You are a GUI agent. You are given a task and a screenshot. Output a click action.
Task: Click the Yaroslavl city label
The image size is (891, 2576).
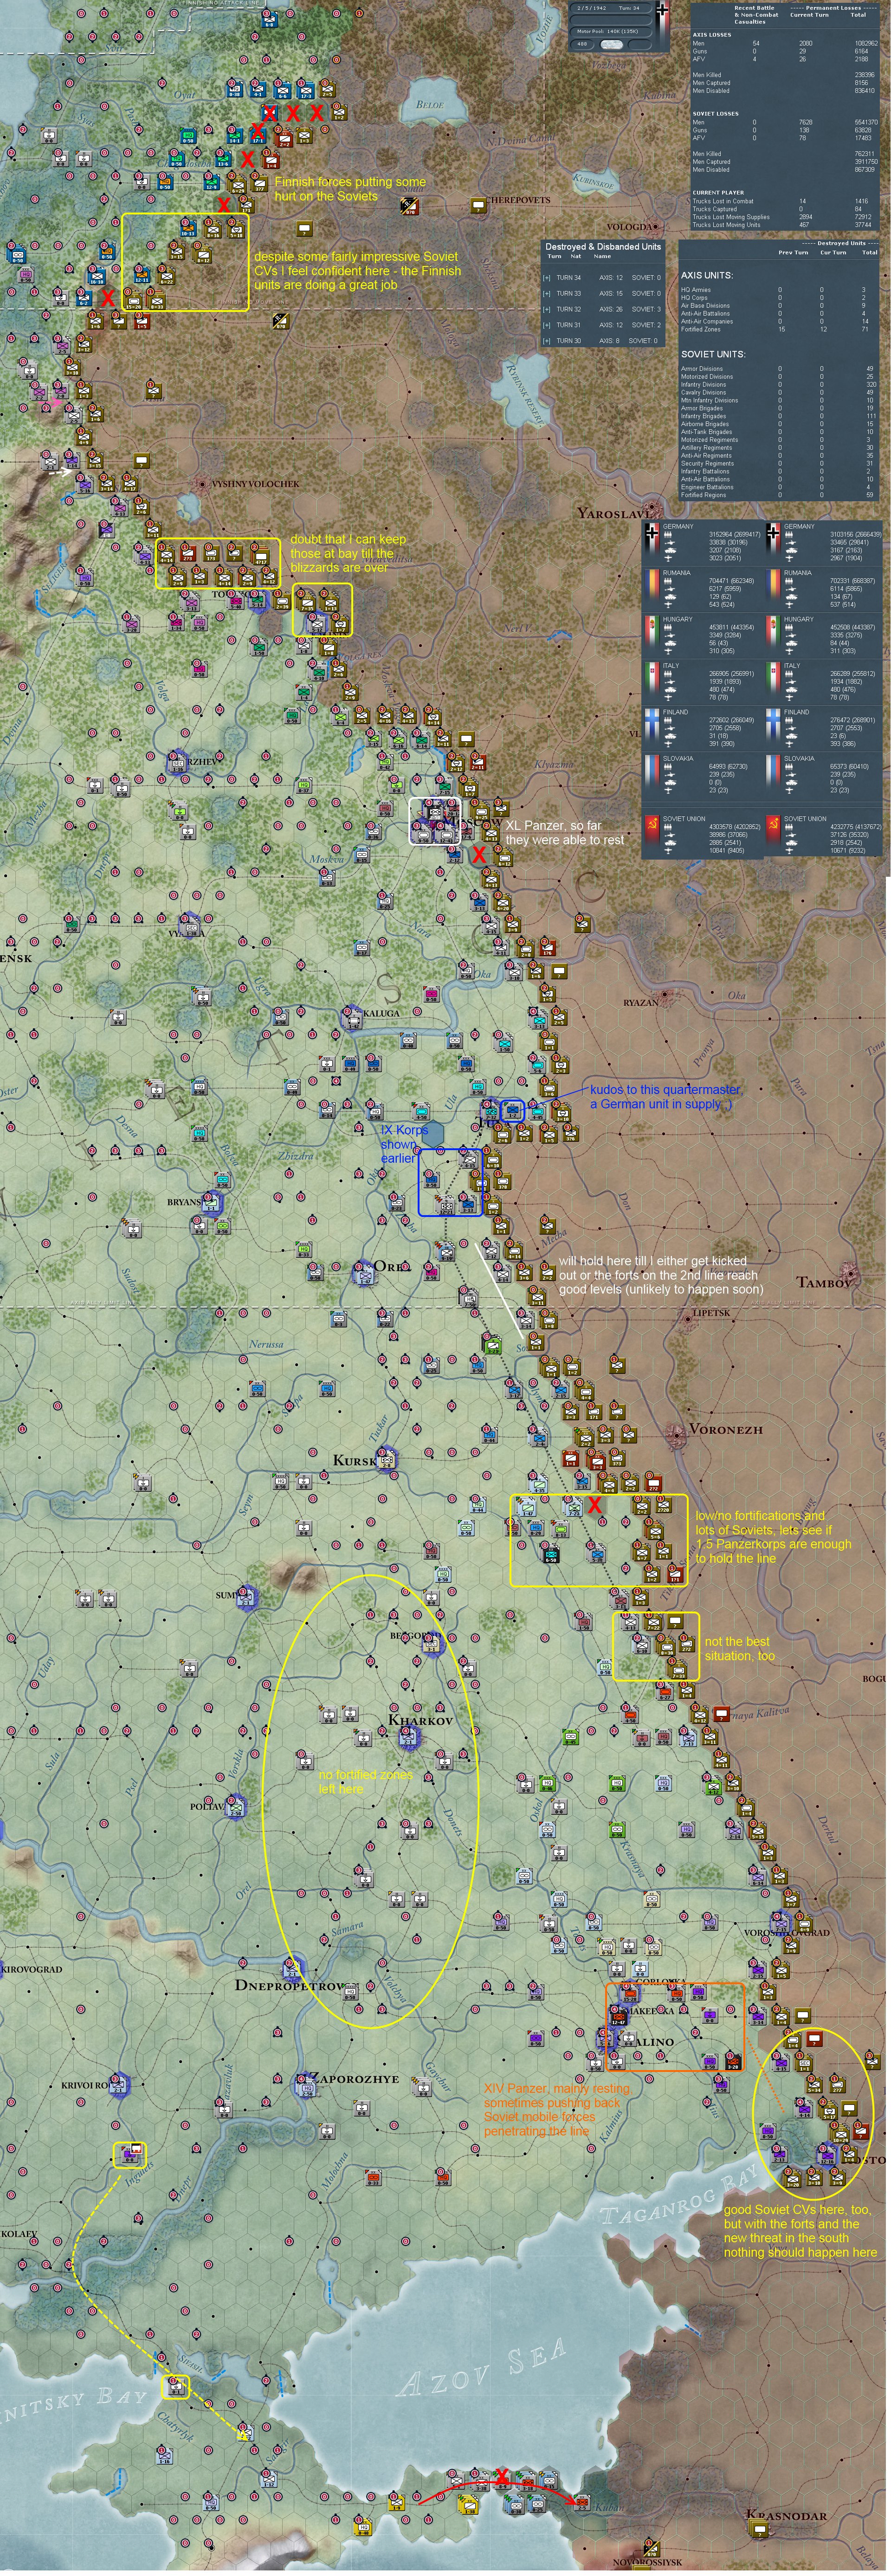pyautogui.click(x=614, y=513)
